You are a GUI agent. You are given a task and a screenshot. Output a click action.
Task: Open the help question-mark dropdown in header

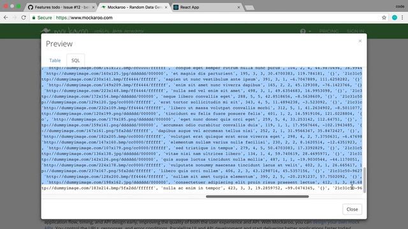pos(305,31)
